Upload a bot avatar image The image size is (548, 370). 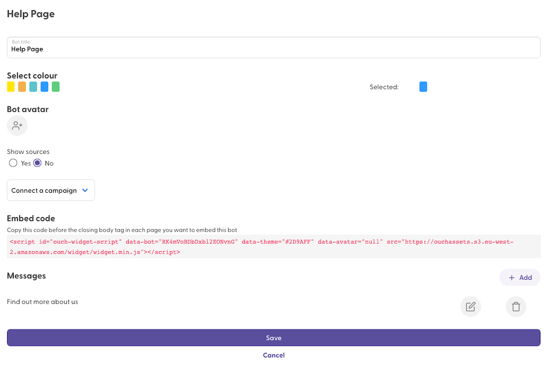(x=17, y=126)
